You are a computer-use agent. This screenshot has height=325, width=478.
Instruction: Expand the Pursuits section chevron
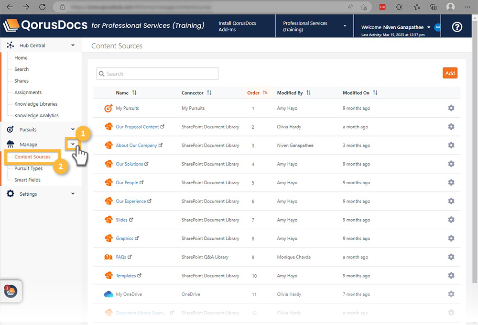click(x=73, y=129)
